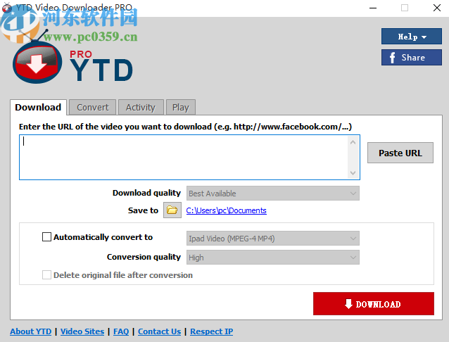Open the Activity tab
This screenshot has height=342, width=449.
[141, 108]
